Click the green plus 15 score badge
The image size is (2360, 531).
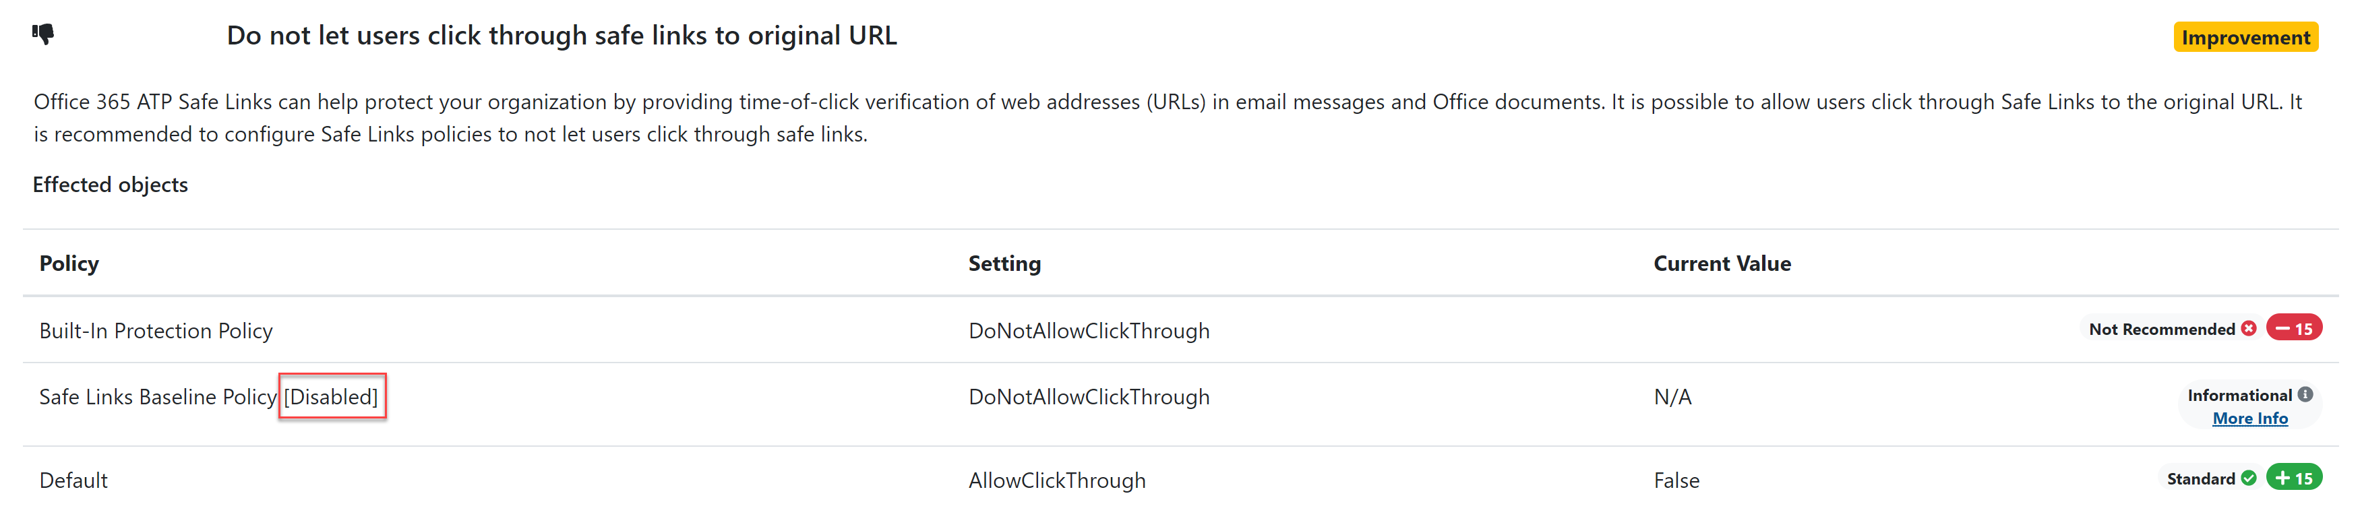2295,477
